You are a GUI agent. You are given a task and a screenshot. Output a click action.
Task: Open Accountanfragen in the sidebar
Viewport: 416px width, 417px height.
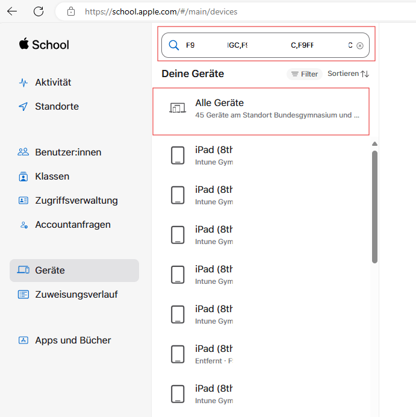[x=73, y=225]
